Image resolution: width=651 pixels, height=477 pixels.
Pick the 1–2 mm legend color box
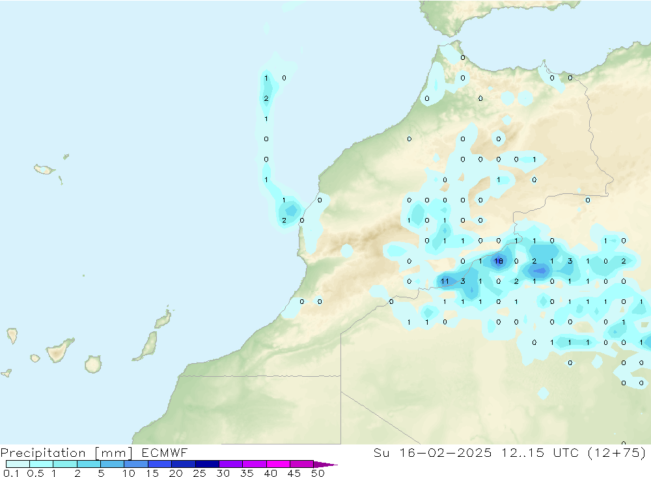coord(65,464)
